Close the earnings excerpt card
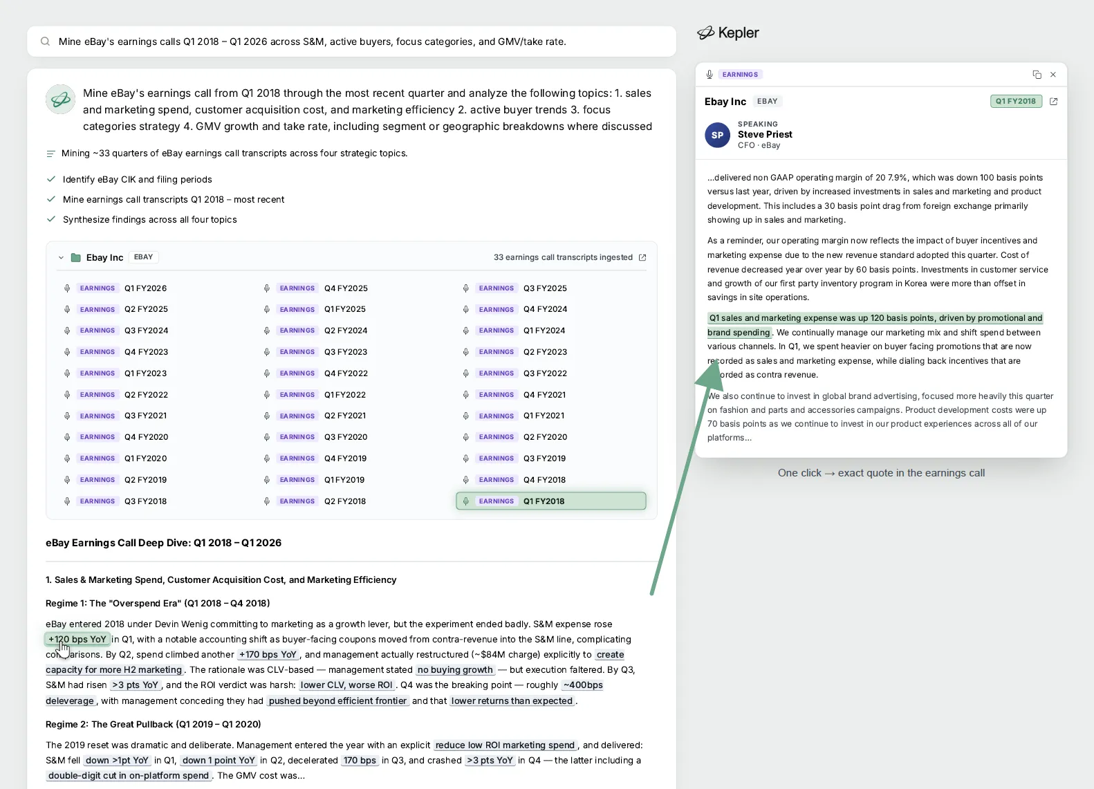This screenshot has height=789, width=1094. pos(1053,75)
